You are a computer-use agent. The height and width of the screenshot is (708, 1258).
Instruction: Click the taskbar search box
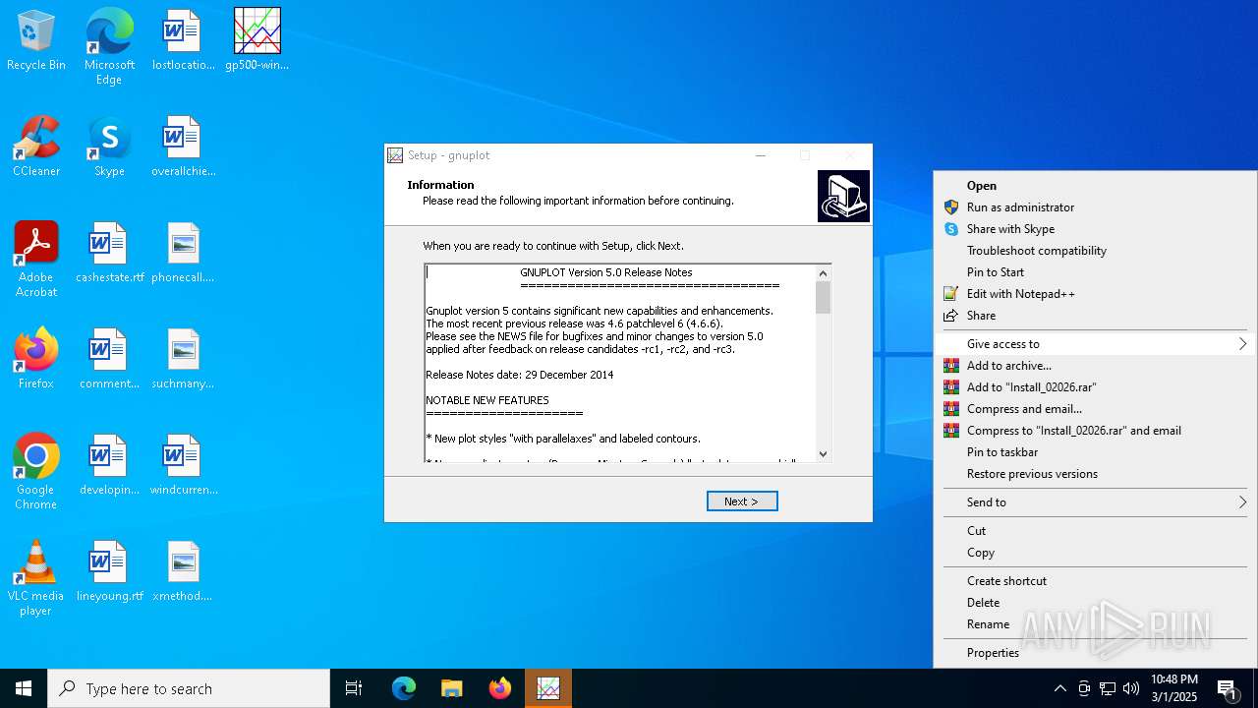(189, 688)
